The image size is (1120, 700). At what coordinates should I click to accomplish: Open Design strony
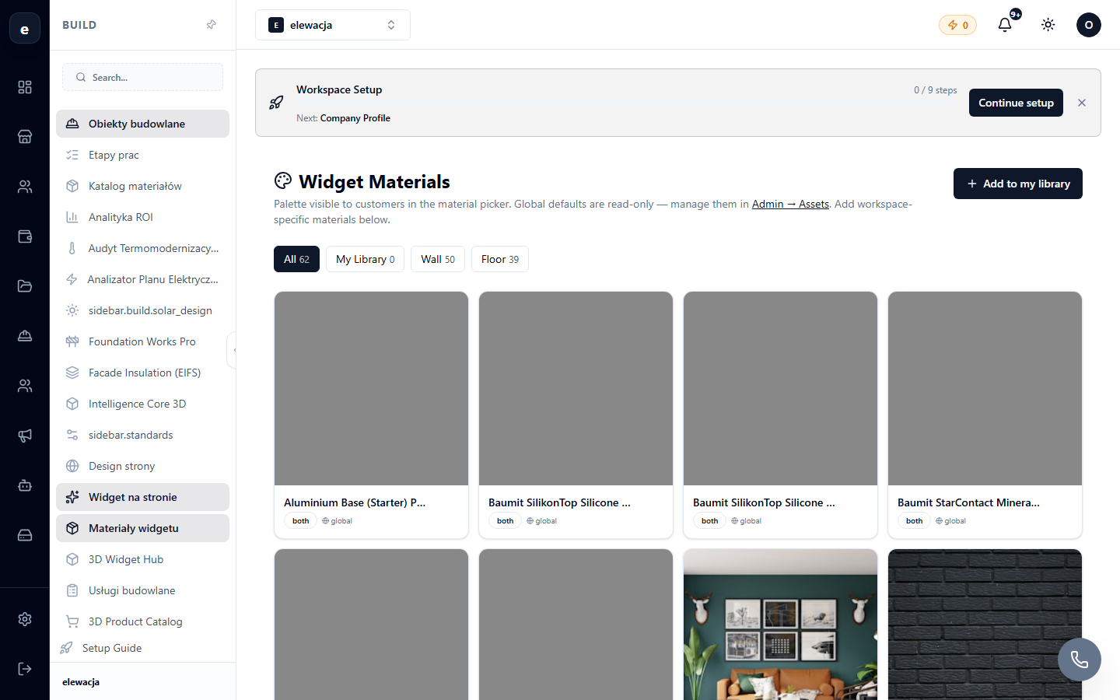point(142,466)
